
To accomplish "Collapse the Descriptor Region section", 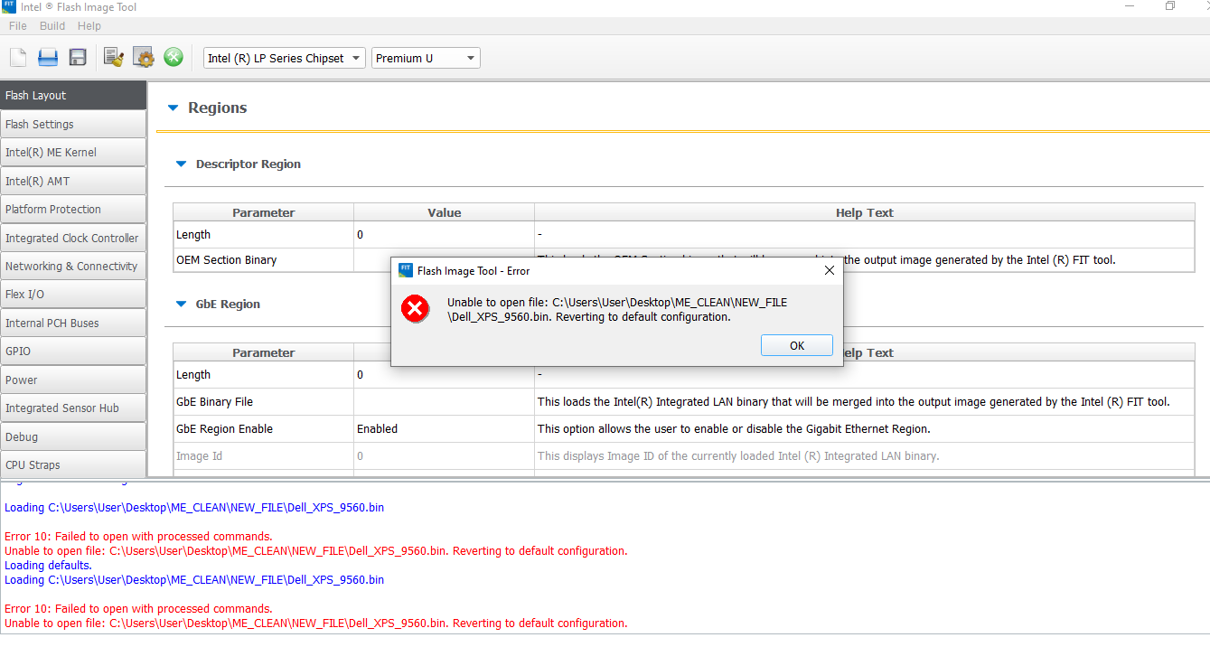I will pyautogui.click(x=181, y=164).
